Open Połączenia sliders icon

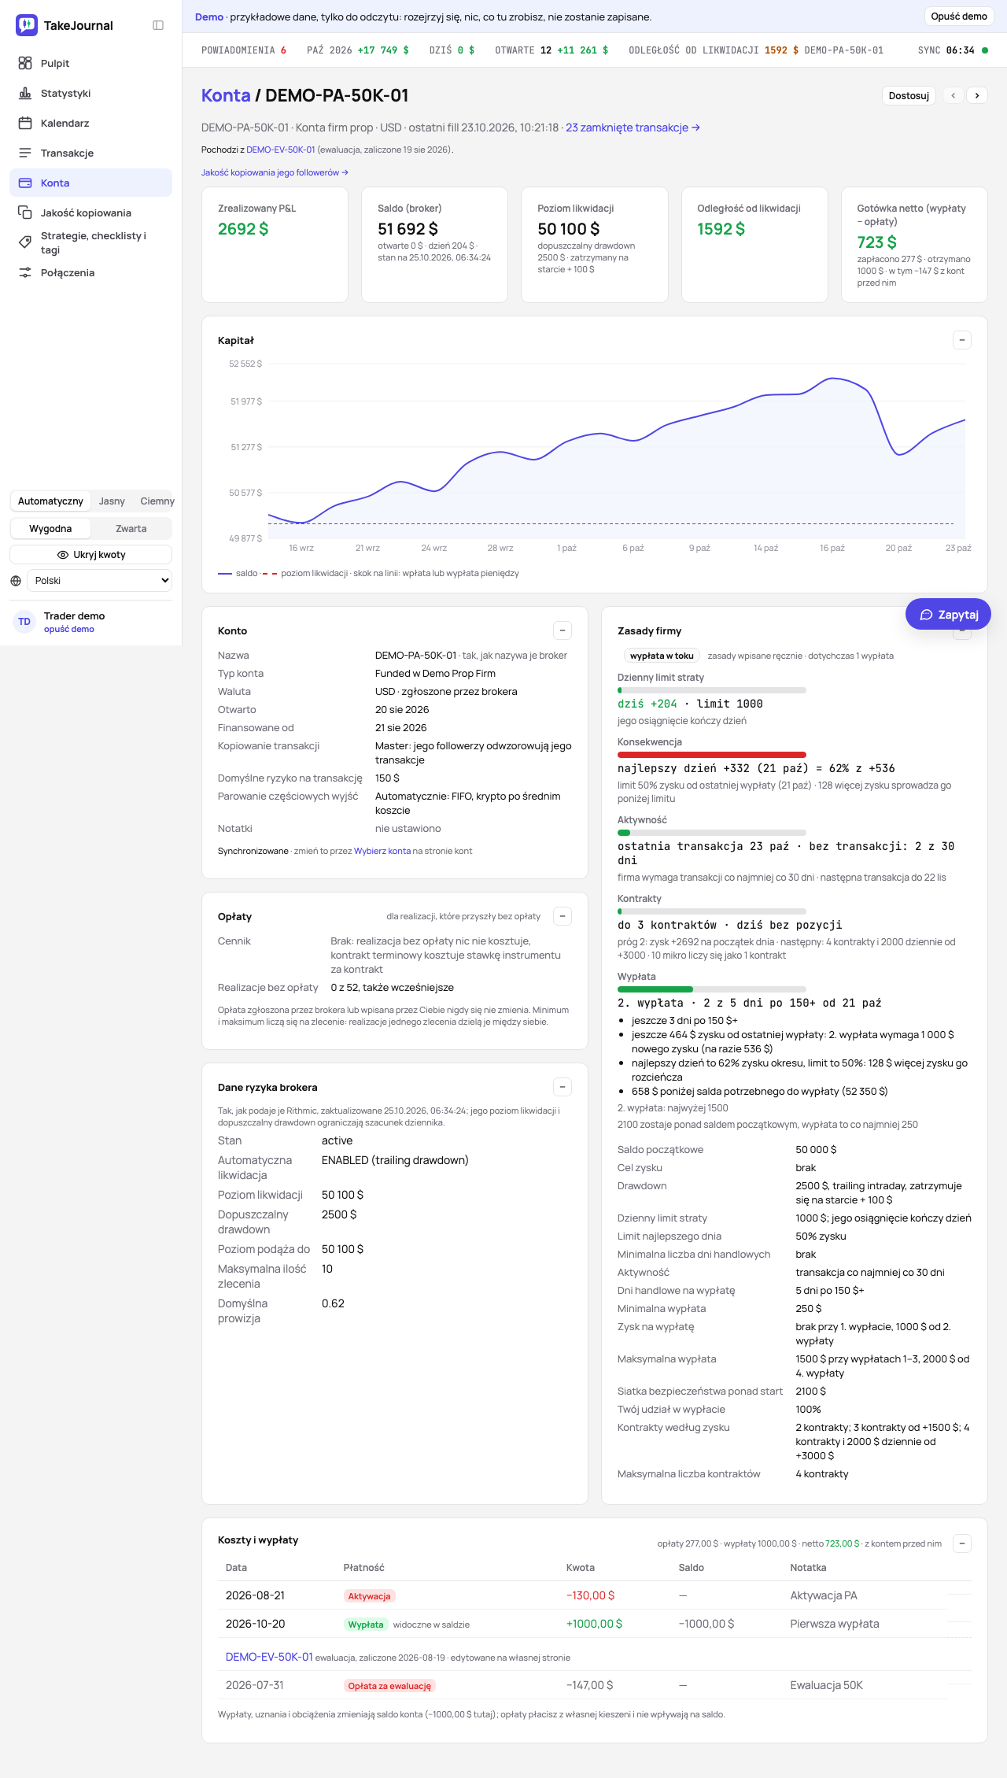tap(25, 272)
